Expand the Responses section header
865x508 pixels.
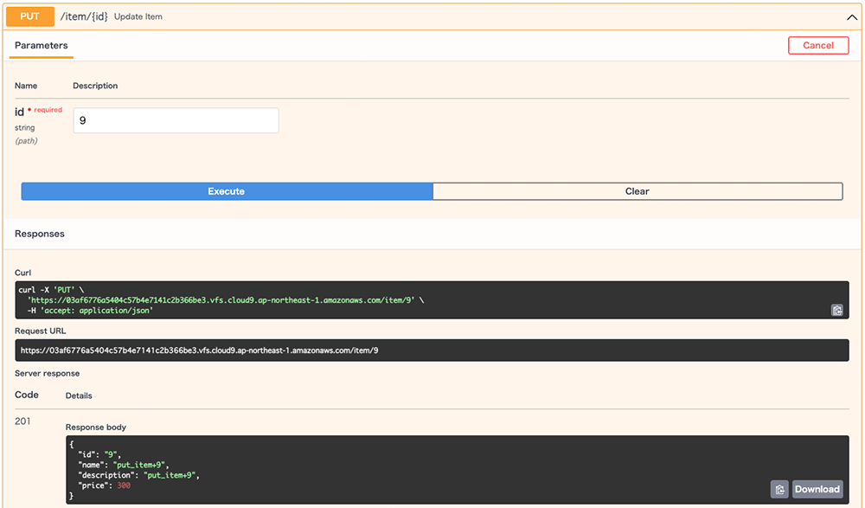tap(39, 234)
